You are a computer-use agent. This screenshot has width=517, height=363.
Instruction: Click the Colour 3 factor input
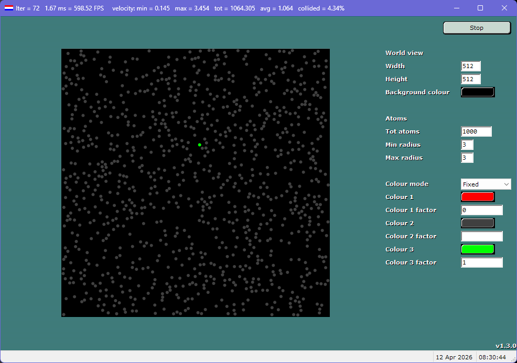(481, 262)
